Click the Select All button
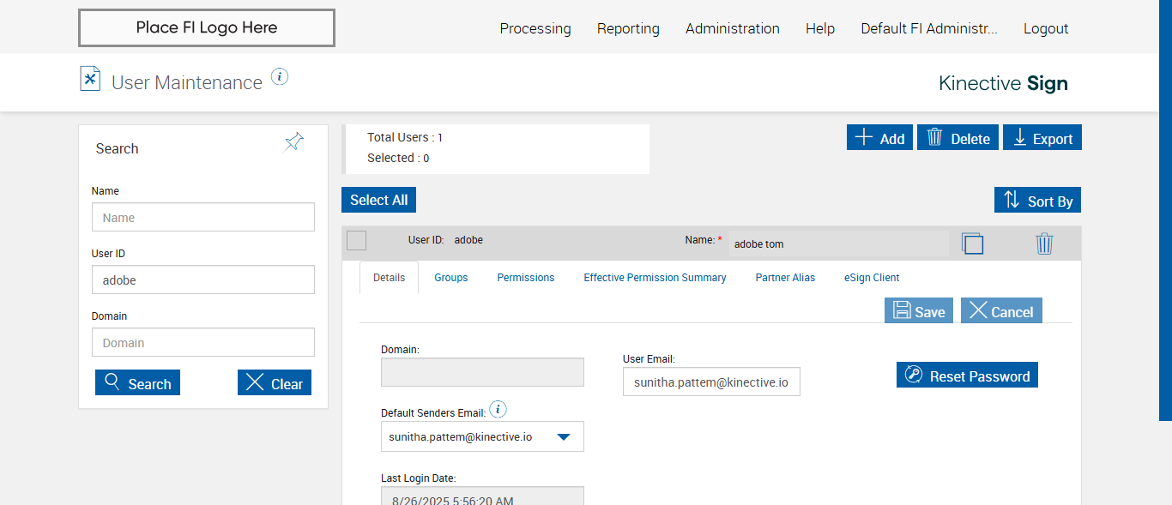 click(378, 200)
